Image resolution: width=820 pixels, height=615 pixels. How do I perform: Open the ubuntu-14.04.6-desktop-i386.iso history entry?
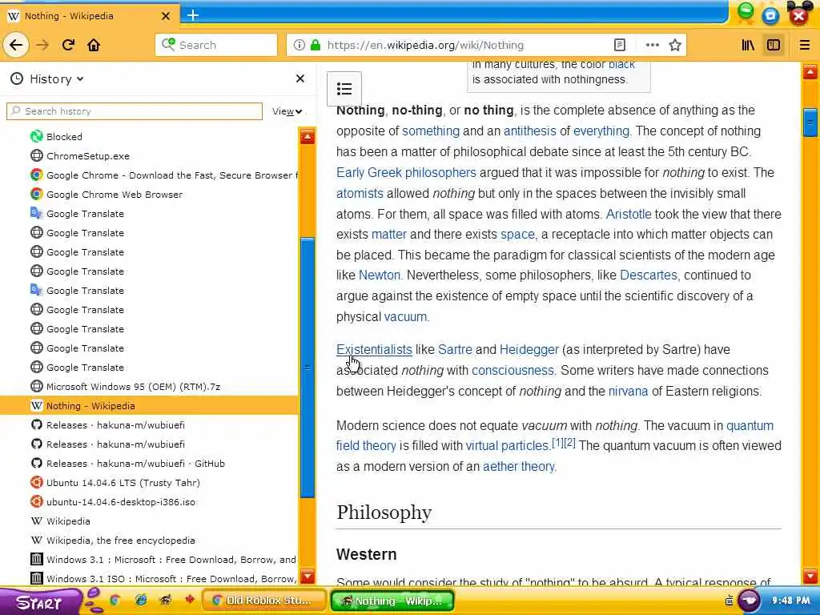(x=149, y=502)
